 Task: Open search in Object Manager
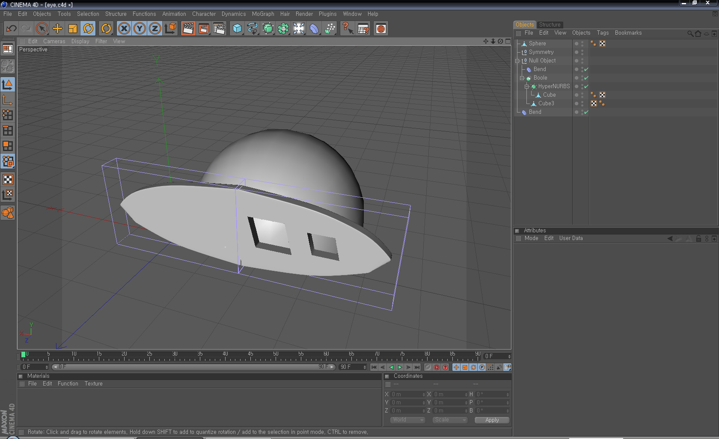click(x=690, y=33)
